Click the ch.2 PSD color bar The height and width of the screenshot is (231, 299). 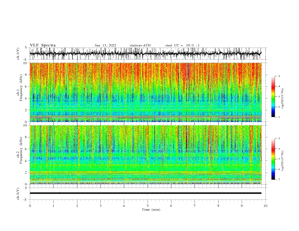[273, 159]
